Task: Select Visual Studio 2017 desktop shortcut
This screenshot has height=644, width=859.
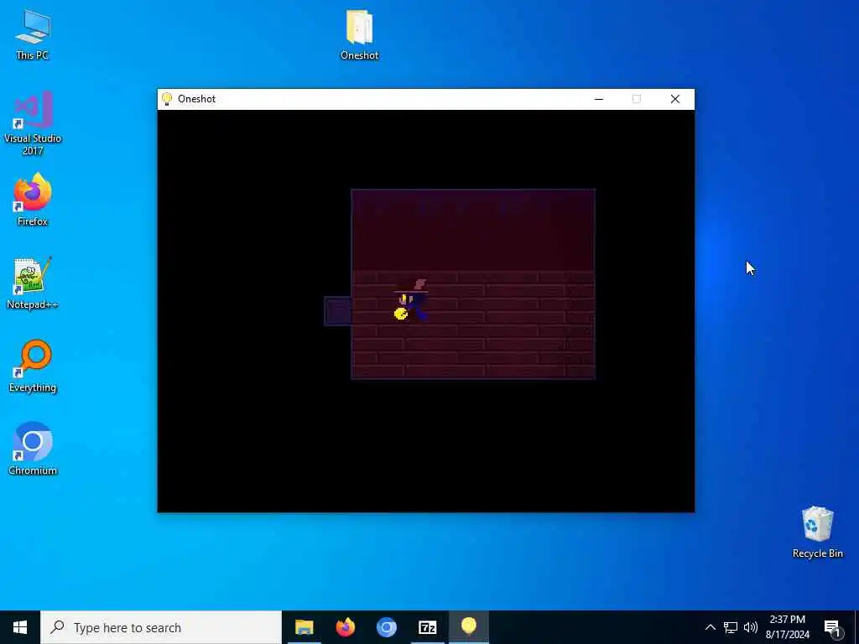Action: point(33,123)
